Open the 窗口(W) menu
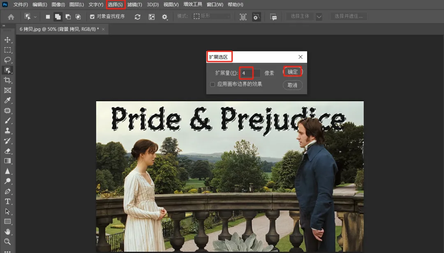Viewport: 444px width, 253px height. (x=215, y=5)
